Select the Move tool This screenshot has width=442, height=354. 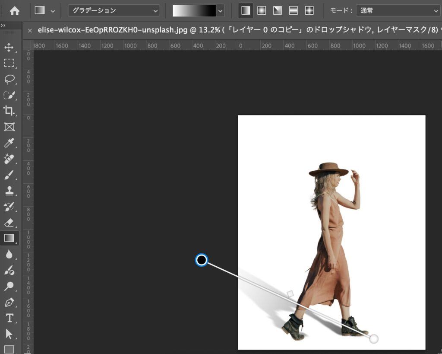click(x=9, y=47)
